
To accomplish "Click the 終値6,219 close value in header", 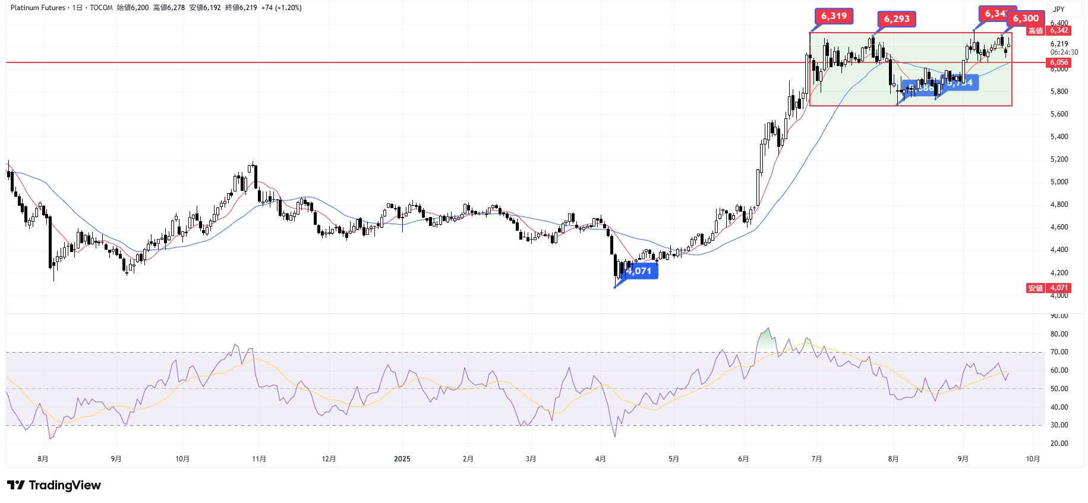I will click(x=241, y=8).
